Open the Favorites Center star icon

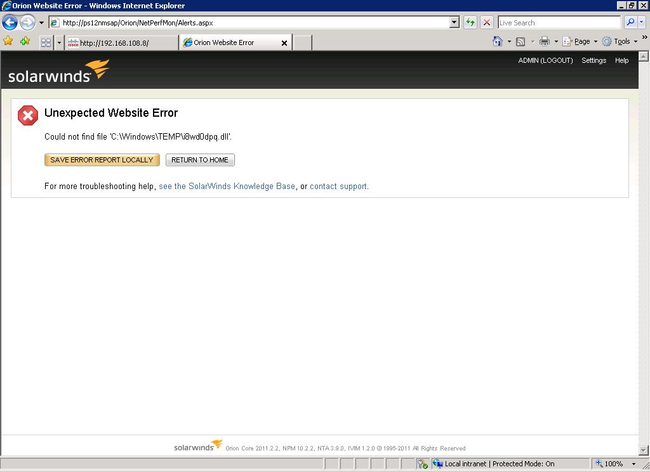(8, 41)
